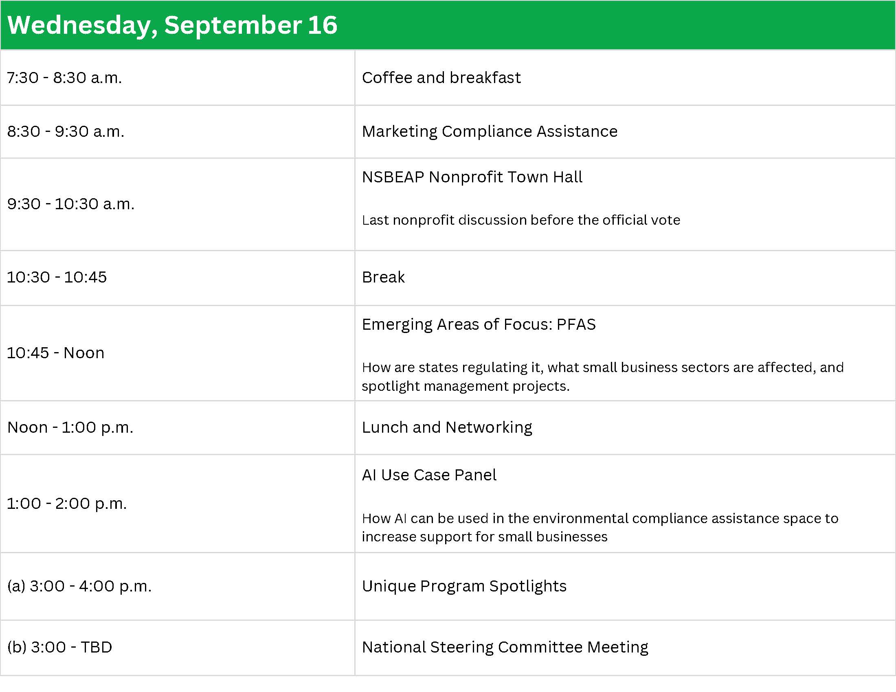Viewport: 896px width, 692px height.
Task: Click Marketing Compliance Assistance session
Action: click(490, 131)
